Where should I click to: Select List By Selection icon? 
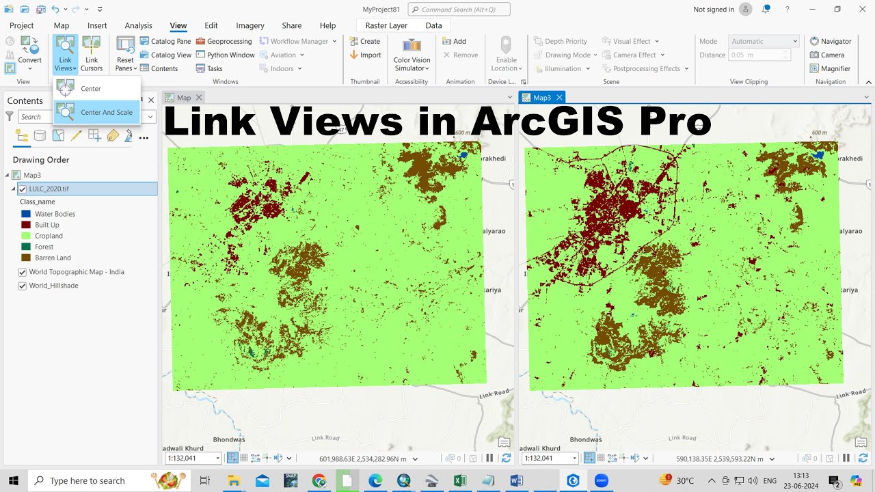58,136
